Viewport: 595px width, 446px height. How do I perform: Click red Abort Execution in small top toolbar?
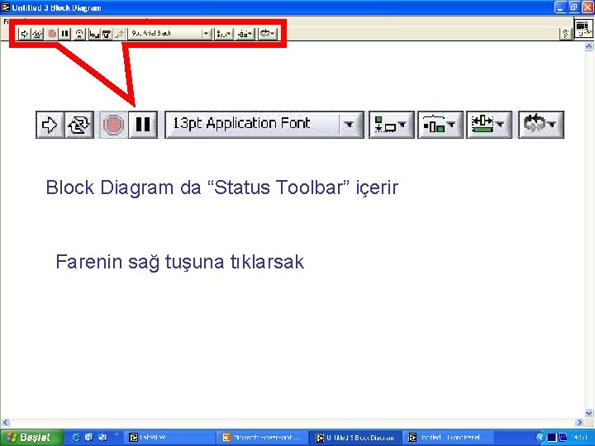(52, 34)
